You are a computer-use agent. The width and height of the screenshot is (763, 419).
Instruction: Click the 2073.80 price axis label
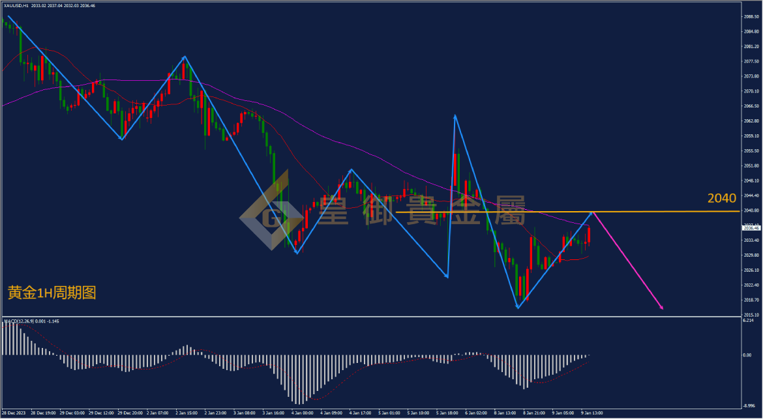pyautogui.click(x=751, y=76)
